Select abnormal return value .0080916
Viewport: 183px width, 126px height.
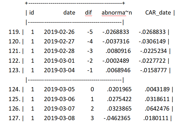pos(119,51)
